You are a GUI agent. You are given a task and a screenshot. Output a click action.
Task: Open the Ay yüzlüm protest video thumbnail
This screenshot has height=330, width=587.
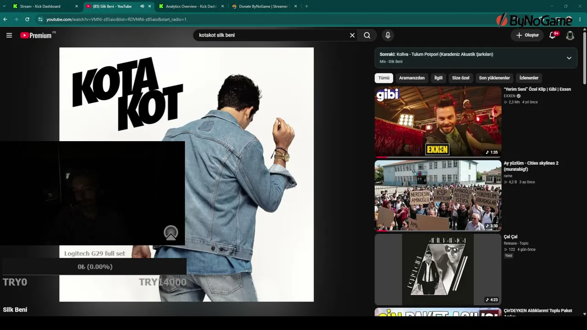438,196
